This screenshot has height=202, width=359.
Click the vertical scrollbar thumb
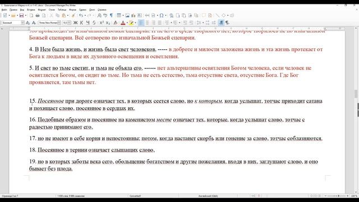[x=356, y=94]
